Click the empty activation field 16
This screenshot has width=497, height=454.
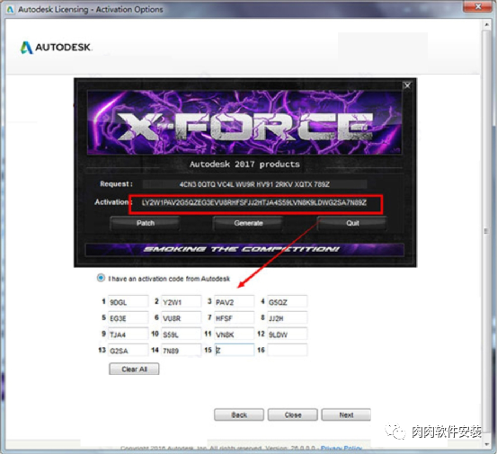point(288,350)
